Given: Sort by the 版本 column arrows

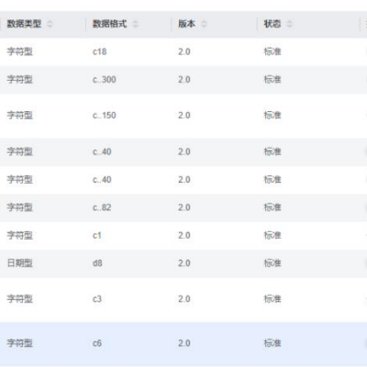Looking at the screenshot, I should pyautogui.click(x=204, y=24).
